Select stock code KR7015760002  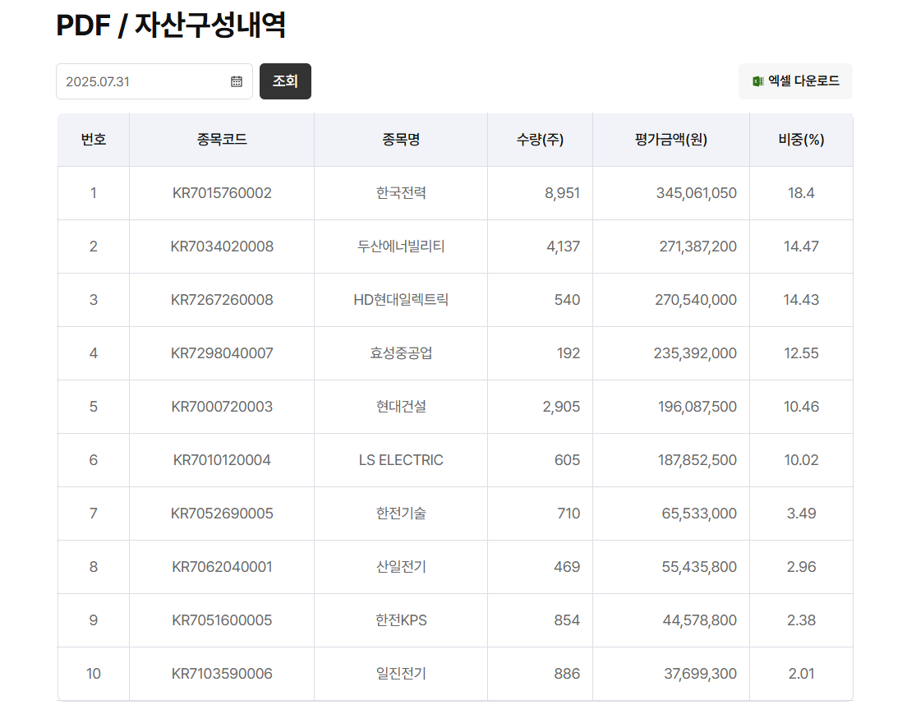pyautogui.click(x=222, y=193)
